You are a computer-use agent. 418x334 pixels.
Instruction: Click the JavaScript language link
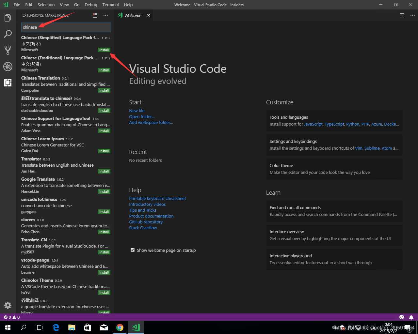313,124
